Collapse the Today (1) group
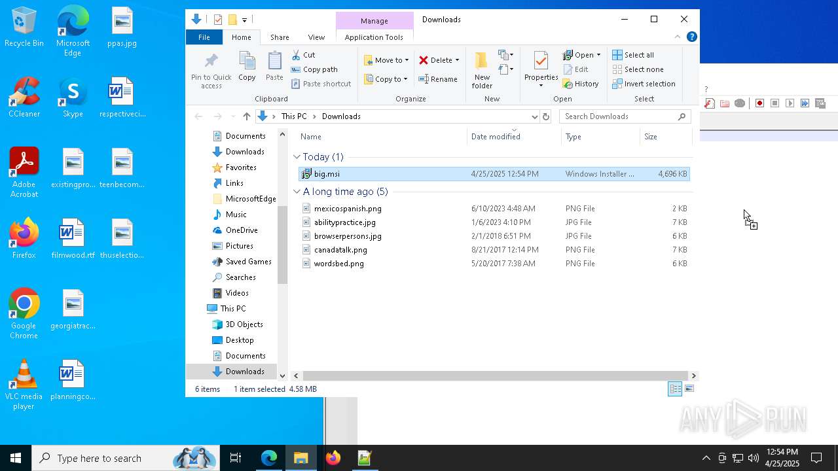 tap(297, 157)
